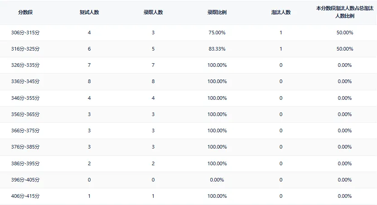Select the 326分-335分 row label
This screenshot has height=205, width=377.
(x=25, y=65)
